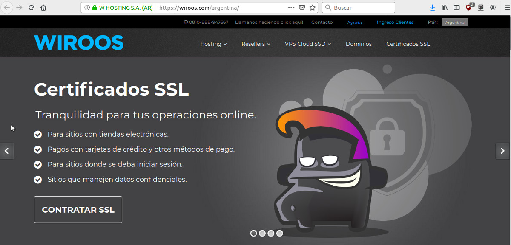Open the Firefox downloads arrow

tap(432, 8)
